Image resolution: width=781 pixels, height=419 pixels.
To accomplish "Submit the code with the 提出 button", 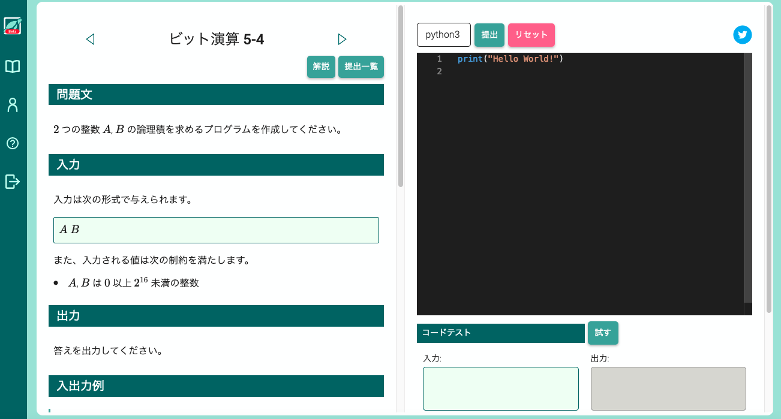I will (x=489, y=35).
